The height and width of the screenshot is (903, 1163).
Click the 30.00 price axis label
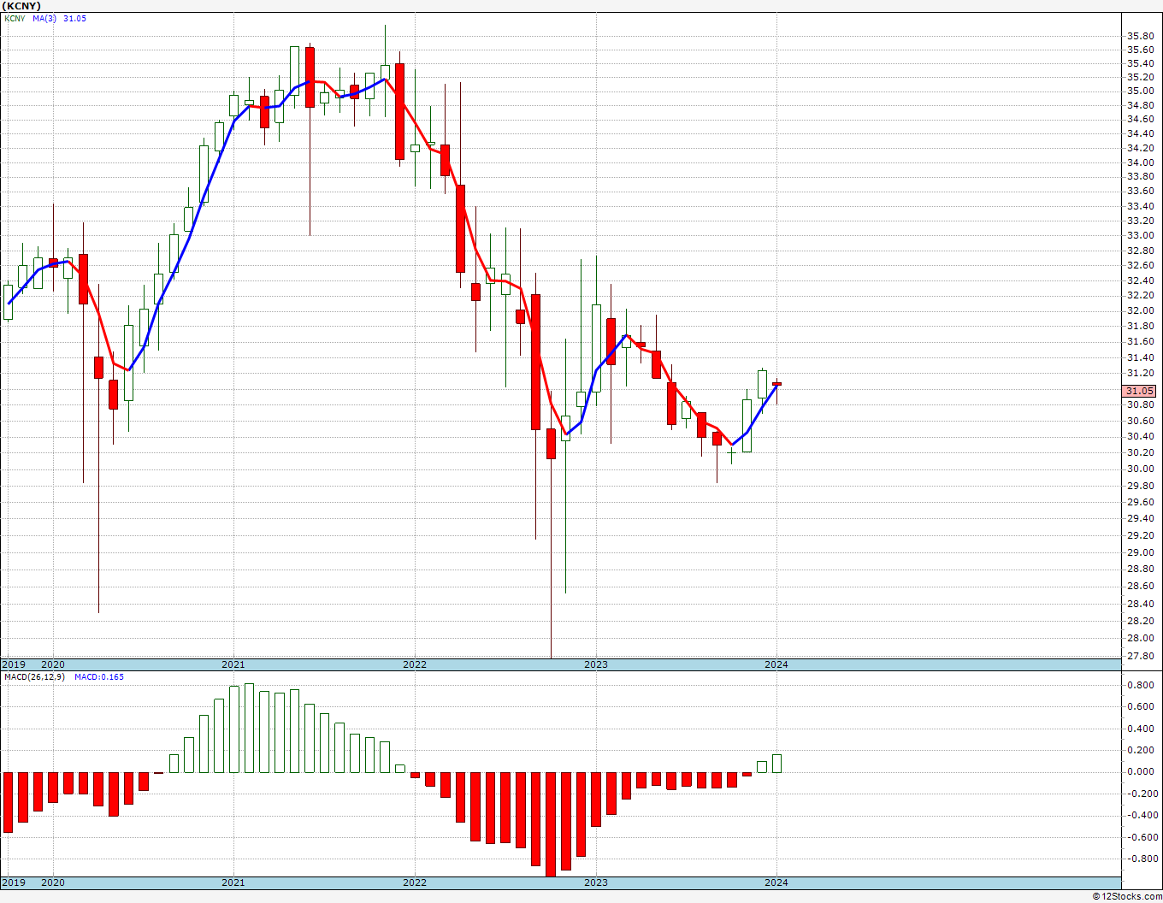coord(1140,469)
